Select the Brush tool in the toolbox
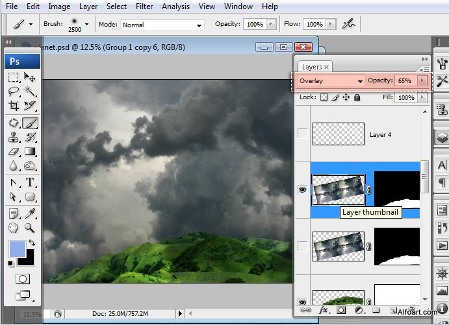 (30, 123)
